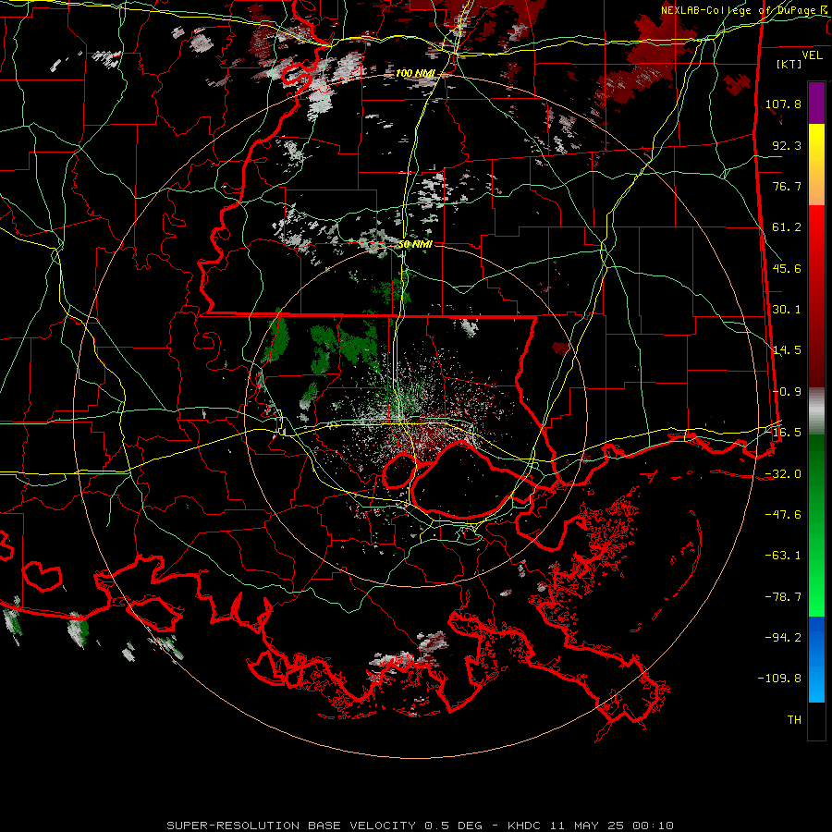Select the -0.9 scale value

click(x=787, y=392)
